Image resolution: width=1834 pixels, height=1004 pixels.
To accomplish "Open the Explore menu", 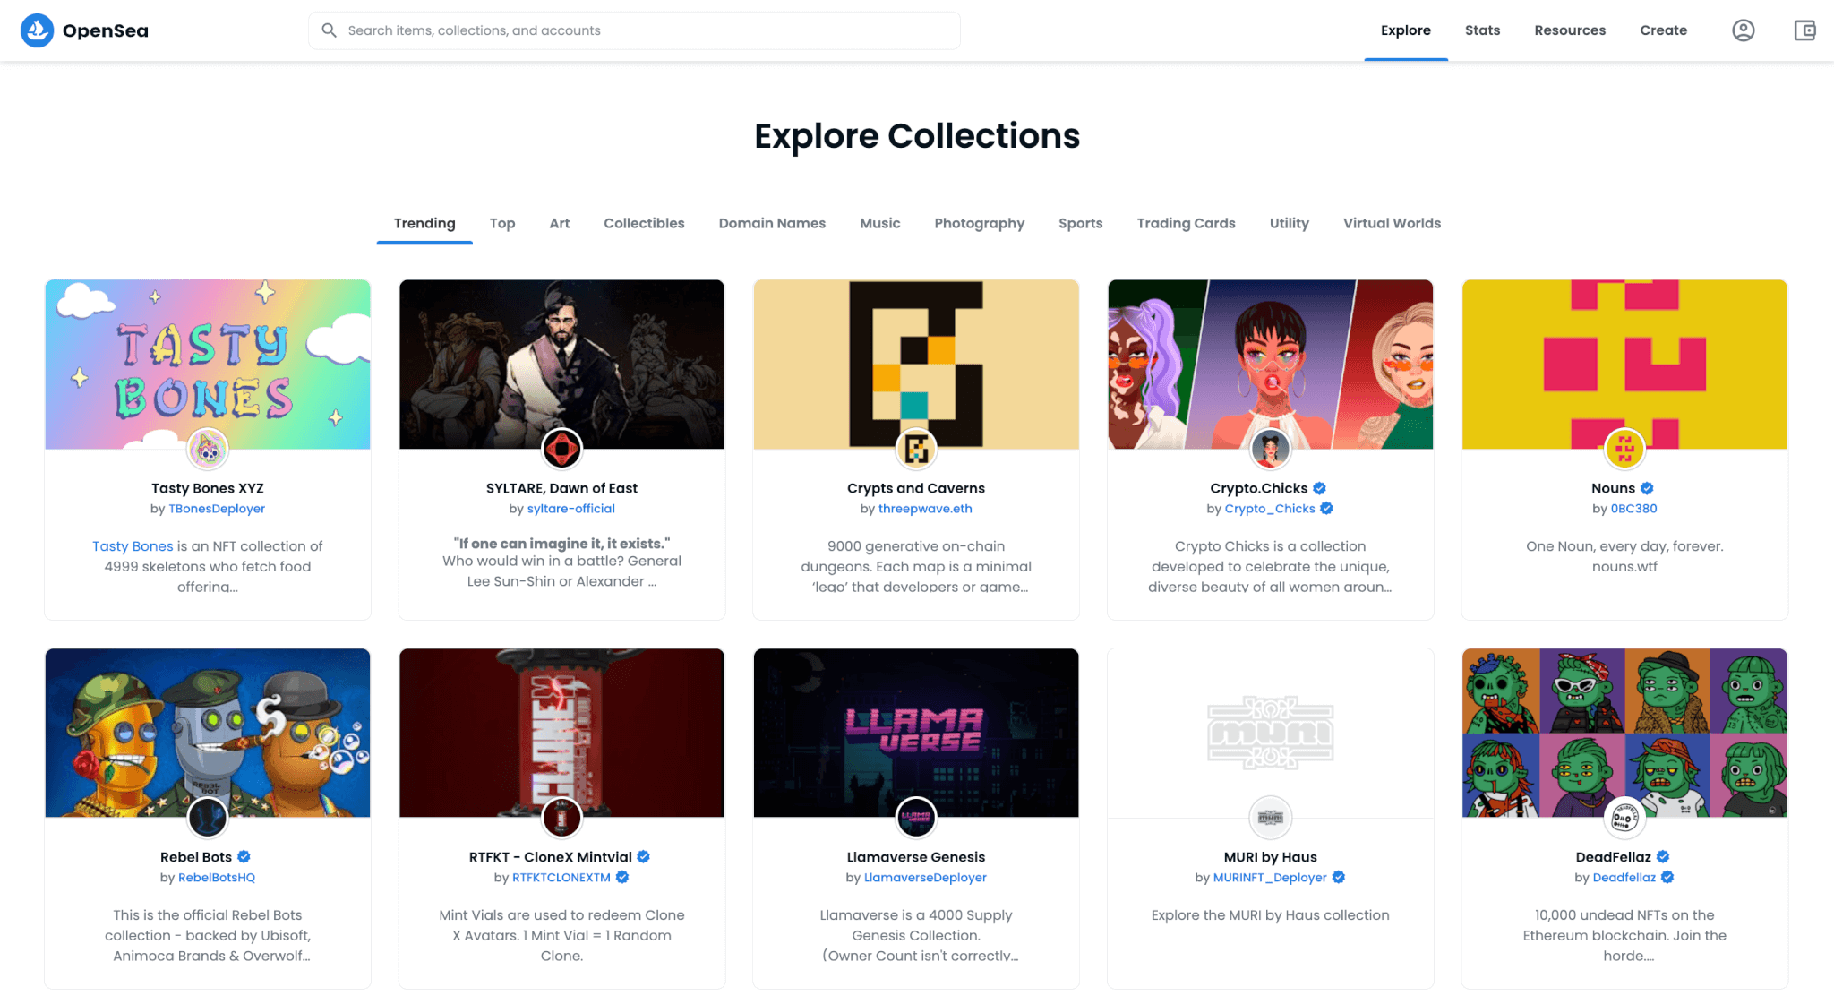I will pos(1405,30).
